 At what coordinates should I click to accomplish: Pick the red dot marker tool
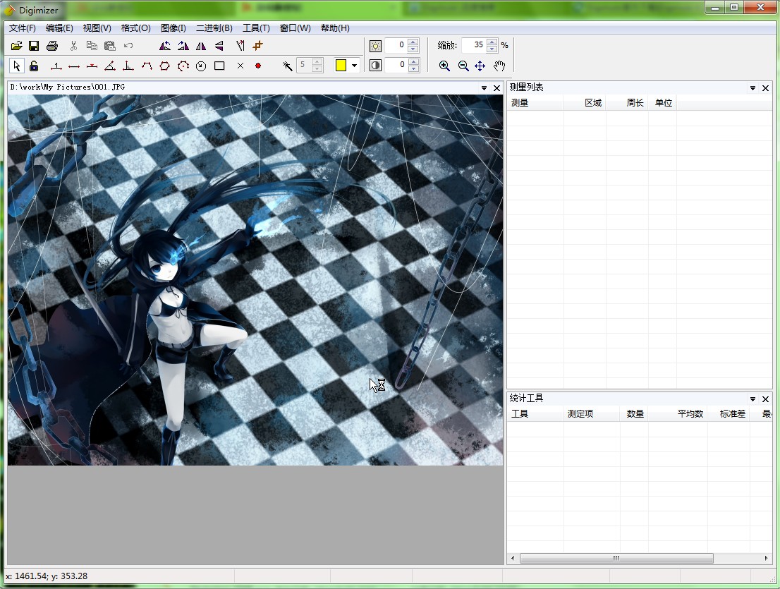[258, 66]
